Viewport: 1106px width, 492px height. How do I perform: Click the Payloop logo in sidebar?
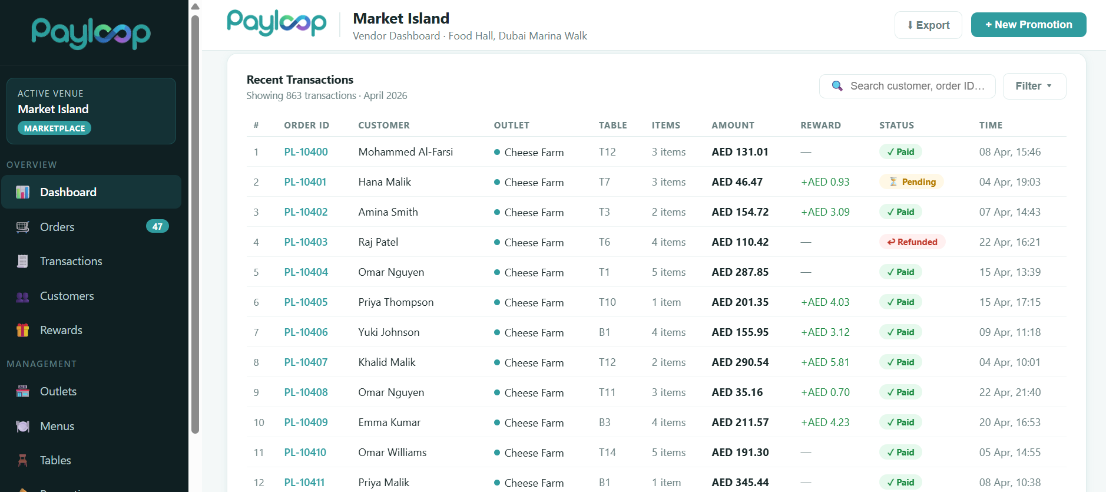[x=91, y=32]
